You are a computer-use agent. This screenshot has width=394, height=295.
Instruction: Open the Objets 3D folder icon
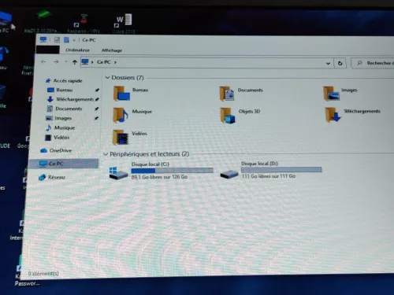(228, 116)
